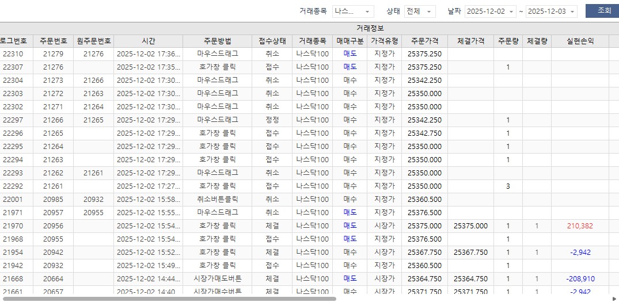Viewport: 619px width, 302px height.
Task: Click order price 25360.500 in row 22001
Action: [424, 200]
